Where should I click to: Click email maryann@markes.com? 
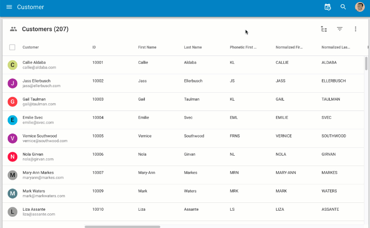click(43, 177)
